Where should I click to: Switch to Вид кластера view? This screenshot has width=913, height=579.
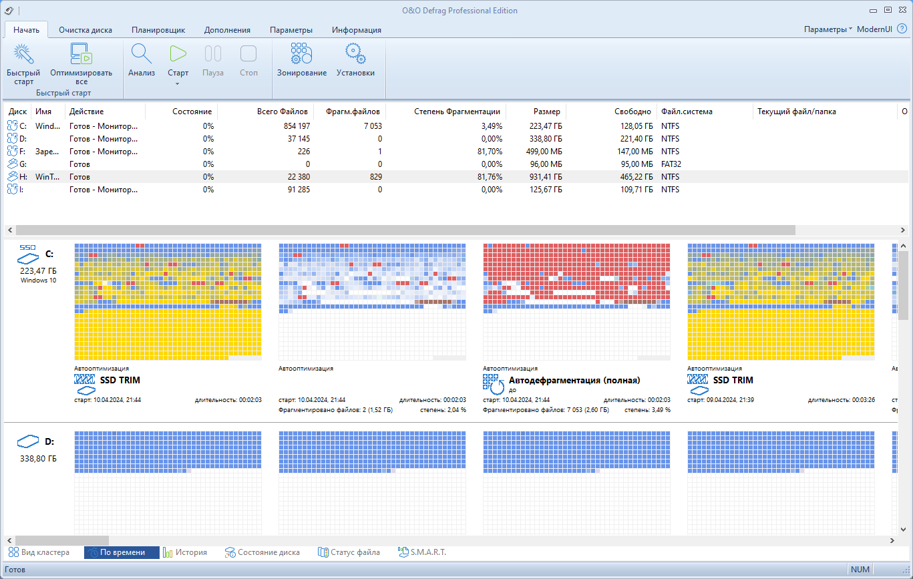point(39,552)
